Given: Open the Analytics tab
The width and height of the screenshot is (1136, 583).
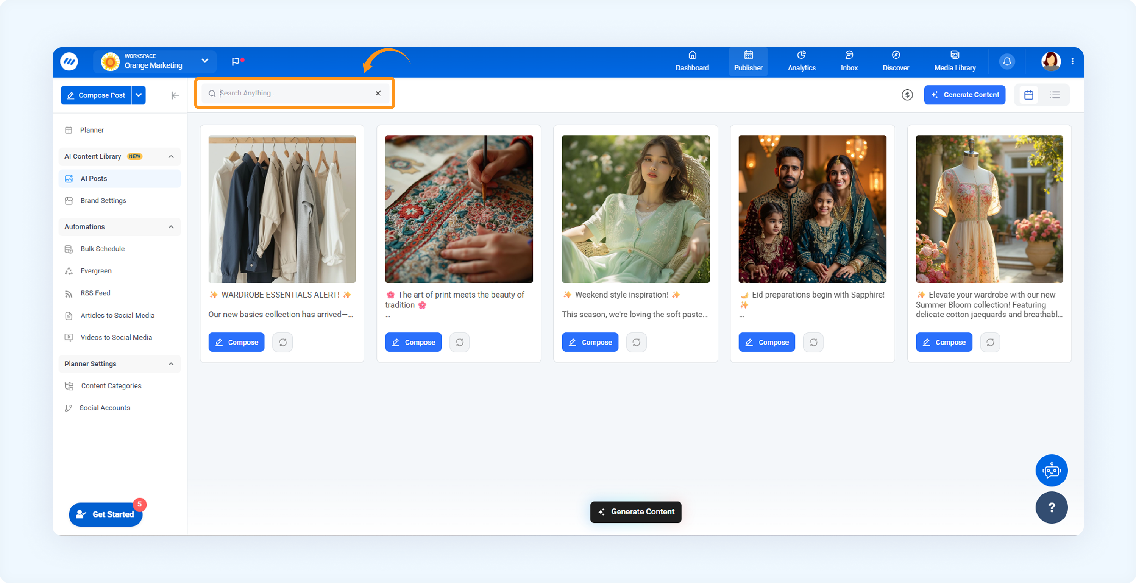Looking at the screenshot, I should pyautogui.click(x=801, y=61).
